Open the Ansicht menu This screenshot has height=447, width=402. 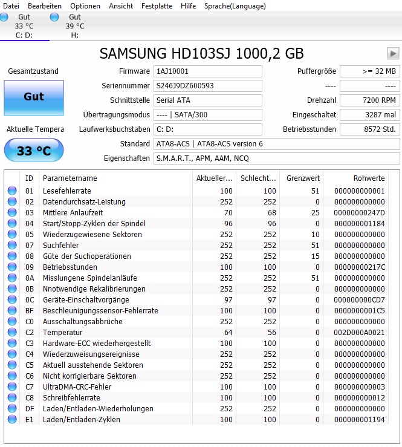(x=121, y=5)
